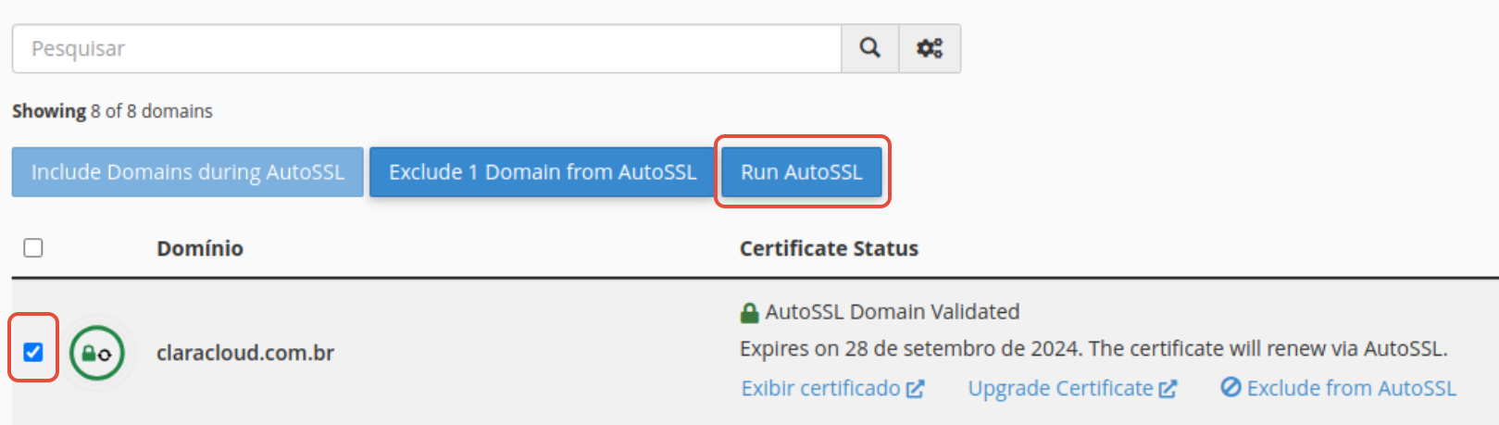Select the claracloud.com.br domain name text
This screenshot has width=1499, height=425.
coord(245,353)
